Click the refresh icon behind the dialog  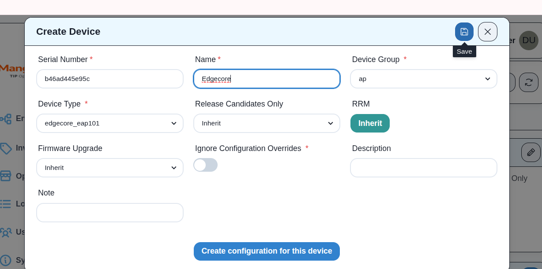click(529, 82)
